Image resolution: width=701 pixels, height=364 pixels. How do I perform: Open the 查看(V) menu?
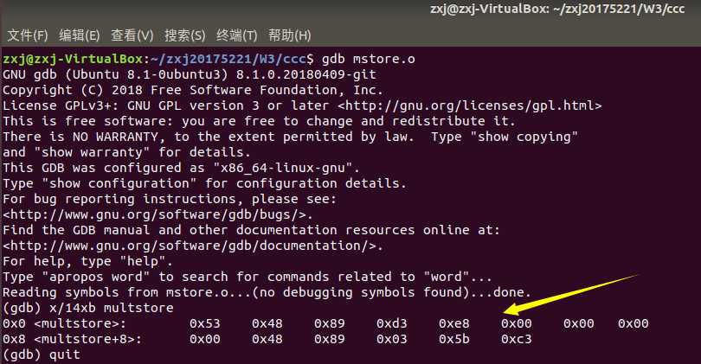point(132,35)
